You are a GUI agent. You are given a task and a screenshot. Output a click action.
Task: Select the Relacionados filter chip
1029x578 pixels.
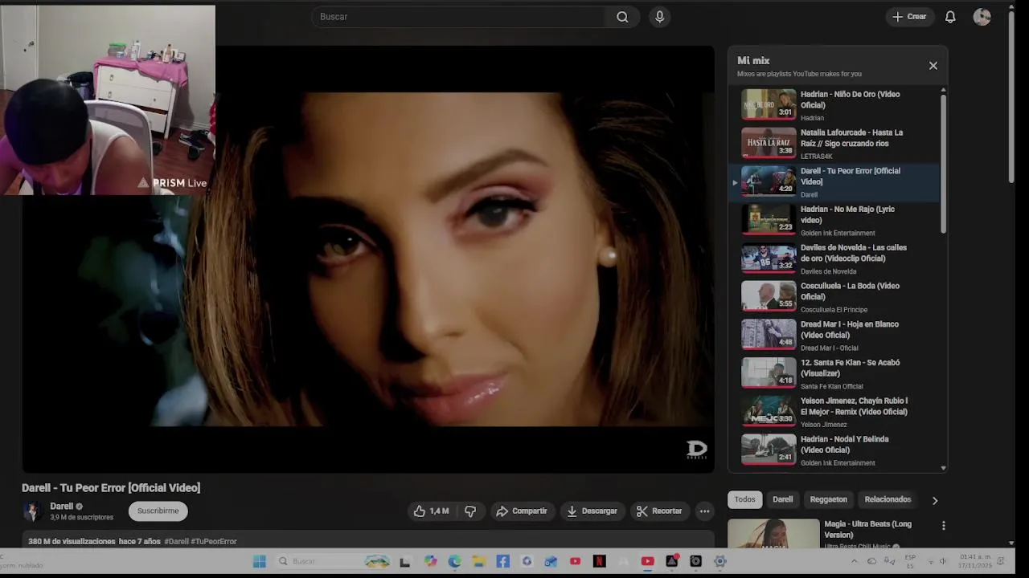point(888,499)
